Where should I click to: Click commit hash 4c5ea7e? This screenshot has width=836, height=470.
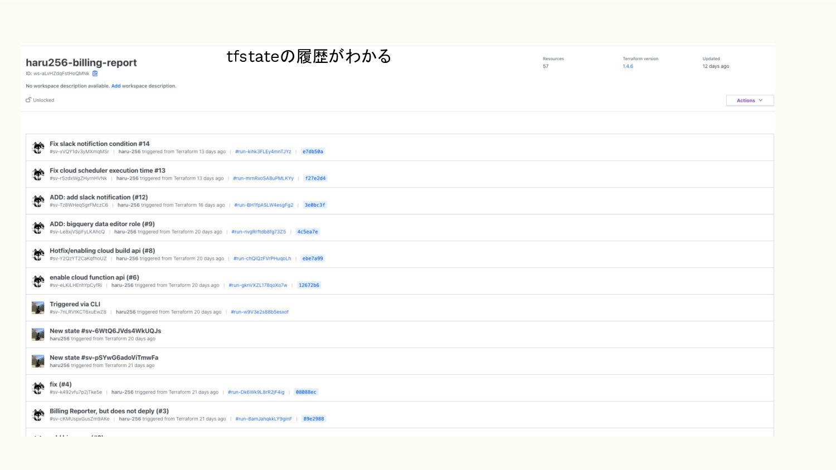308,232
